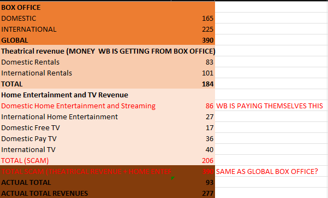
Task: Select the Domestic Free TV value 17
Action: point(210,128)
